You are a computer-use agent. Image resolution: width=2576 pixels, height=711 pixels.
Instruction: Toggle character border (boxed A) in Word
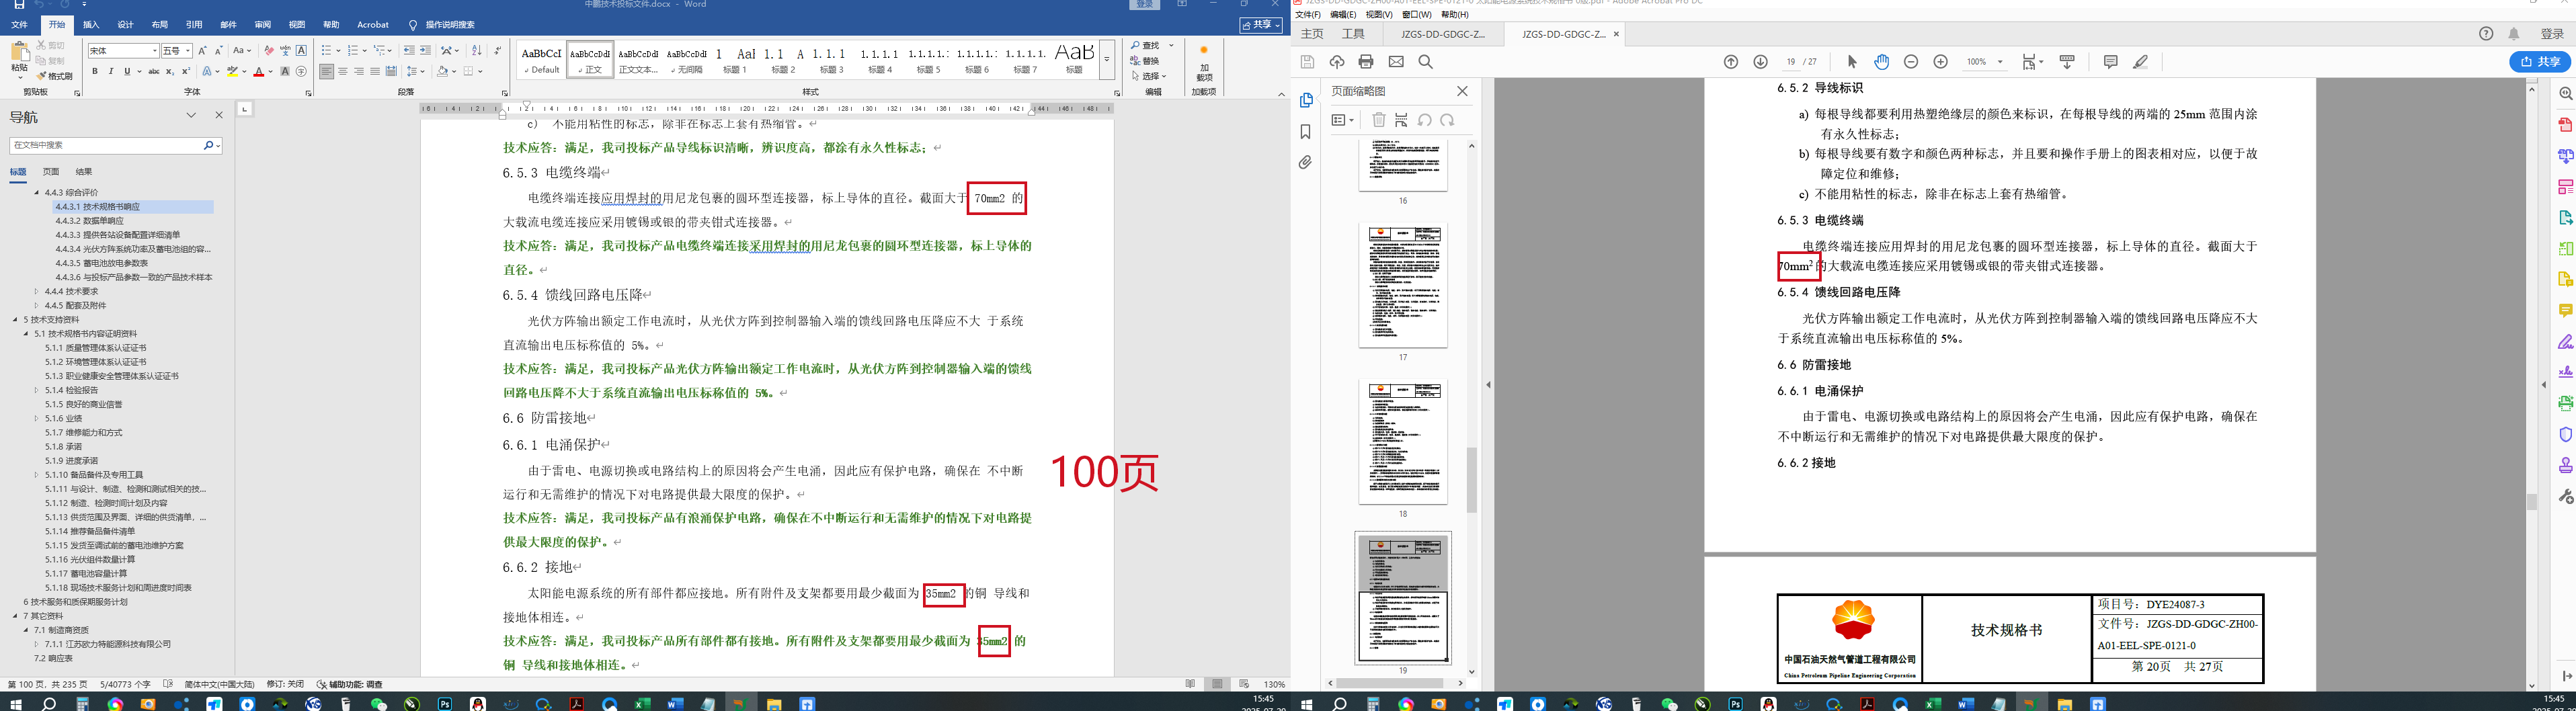(x=301, y=50)
